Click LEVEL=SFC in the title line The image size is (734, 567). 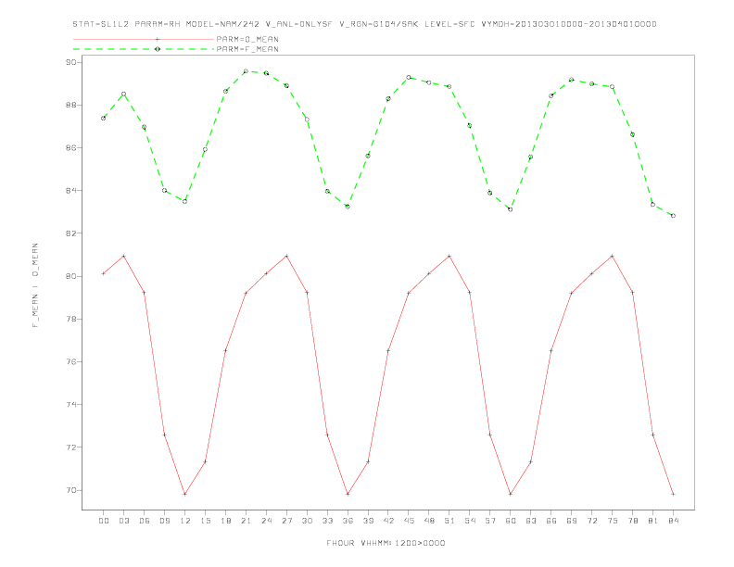(x=449, y=24)
